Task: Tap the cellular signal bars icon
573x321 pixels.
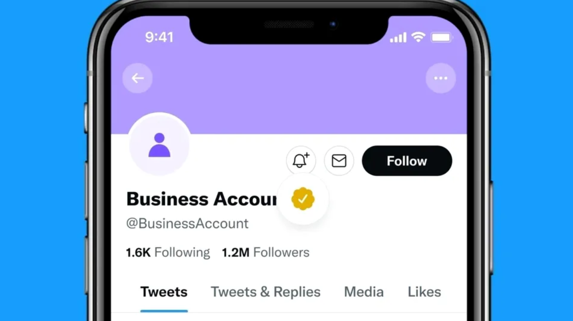Action: 398,37
